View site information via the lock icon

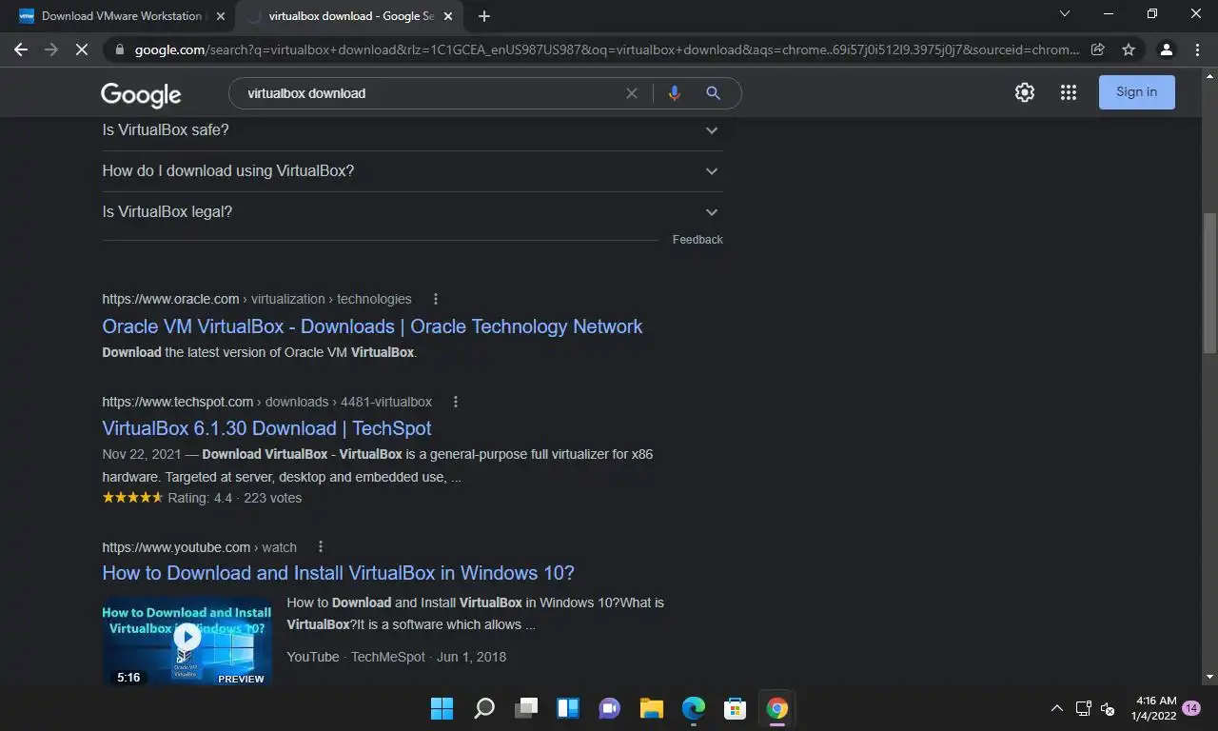[118, 49]
